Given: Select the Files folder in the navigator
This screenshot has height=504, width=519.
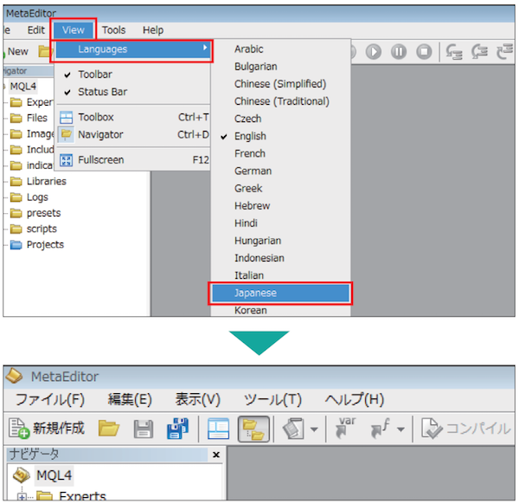Looking at the screenshot, I should click(29, 118).
